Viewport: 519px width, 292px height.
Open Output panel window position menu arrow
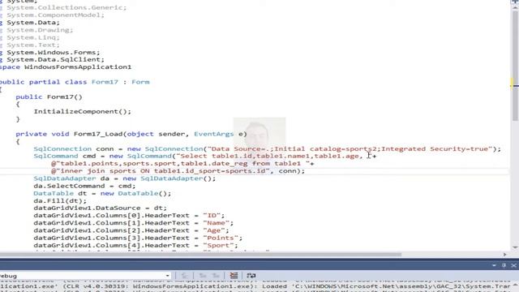click(x=494, y=265)
